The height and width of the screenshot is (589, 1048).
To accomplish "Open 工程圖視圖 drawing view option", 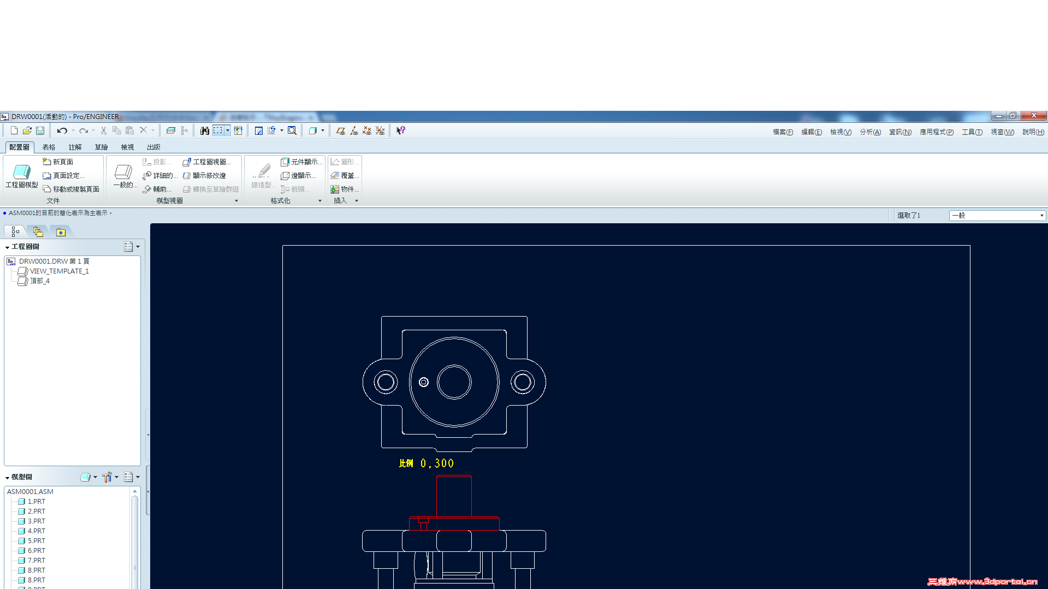I will pos(206,162).
